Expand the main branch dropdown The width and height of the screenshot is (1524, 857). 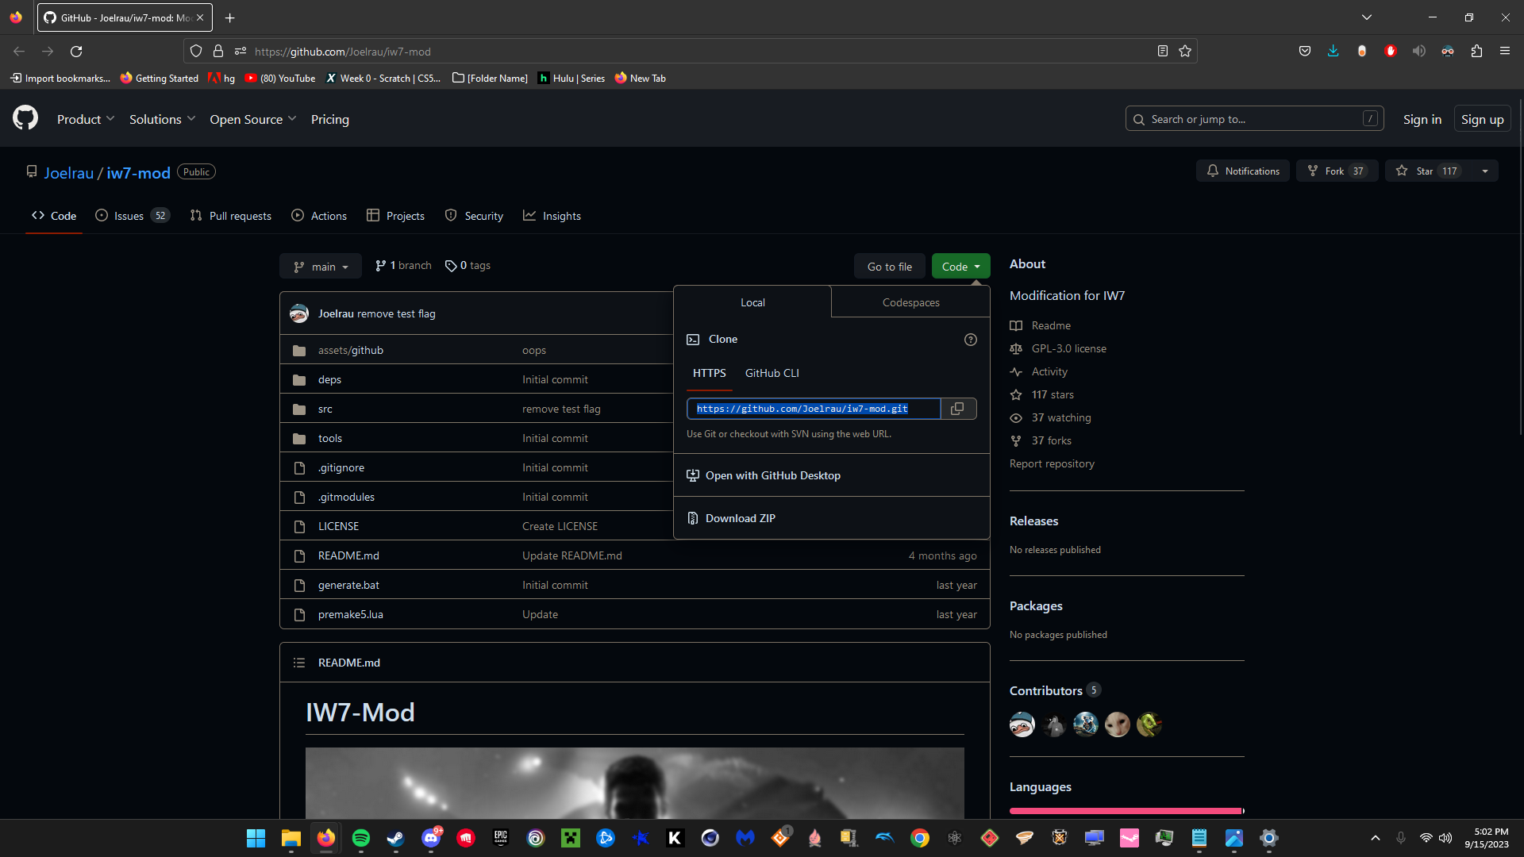point(321,267)
